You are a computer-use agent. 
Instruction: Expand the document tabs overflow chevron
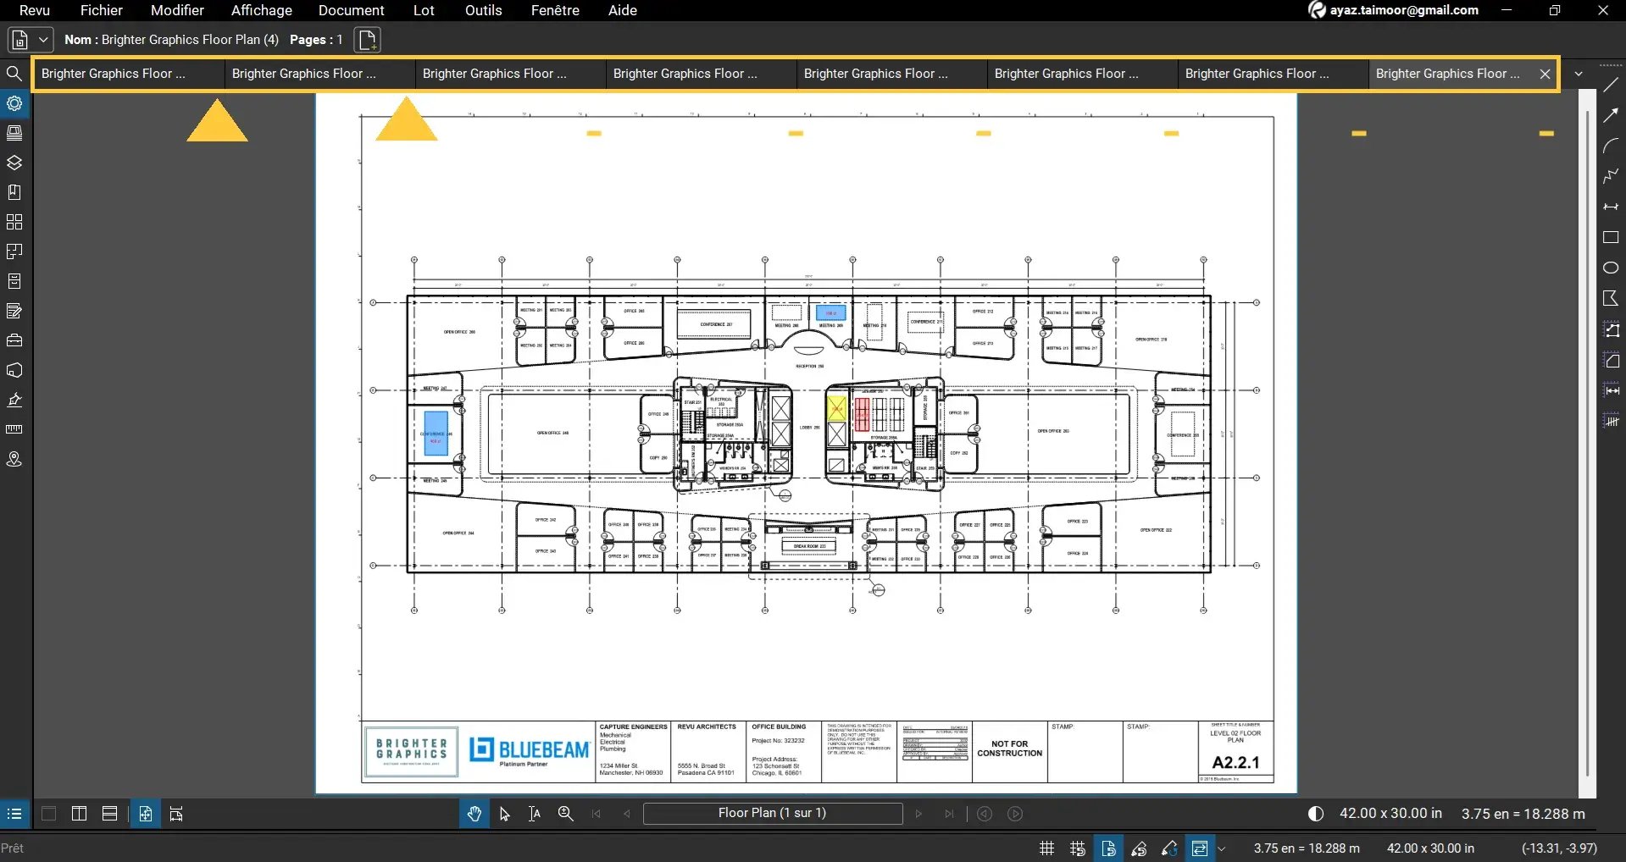[1579, 74]
